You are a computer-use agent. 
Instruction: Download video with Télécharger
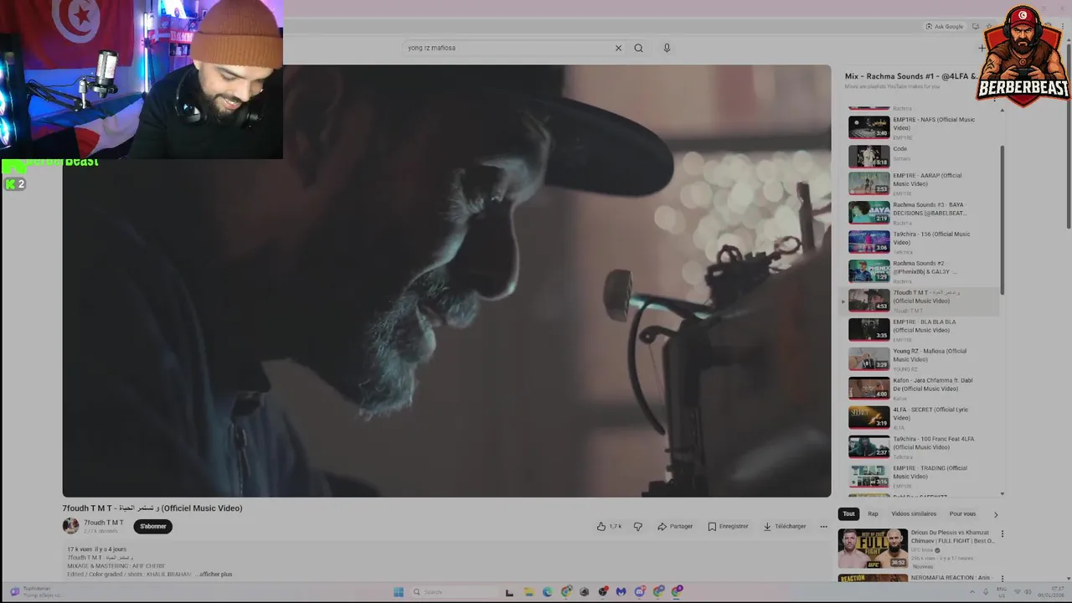pyautogui.click(x=785, y=526)
